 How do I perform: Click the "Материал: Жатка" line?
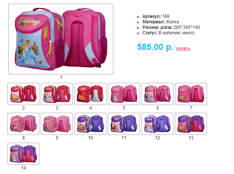tap(161, 22)
